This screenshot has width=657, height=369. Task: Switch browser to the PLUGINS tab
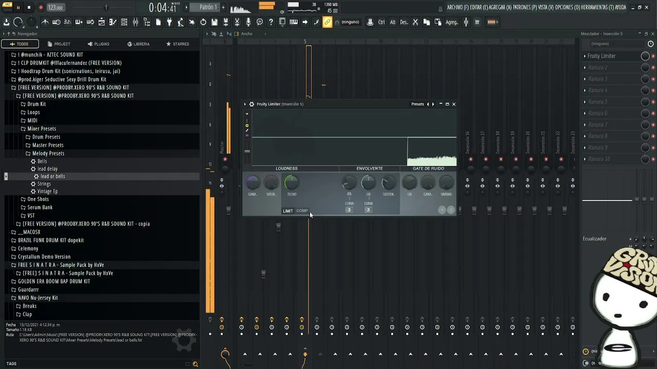point(99,44)
